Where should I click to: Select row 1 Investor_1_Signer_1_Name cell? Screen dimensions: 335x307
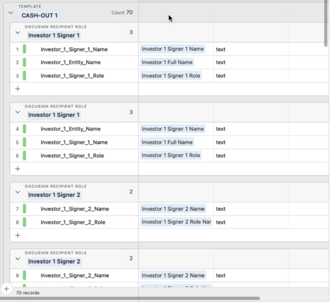(x=74, y=49)
